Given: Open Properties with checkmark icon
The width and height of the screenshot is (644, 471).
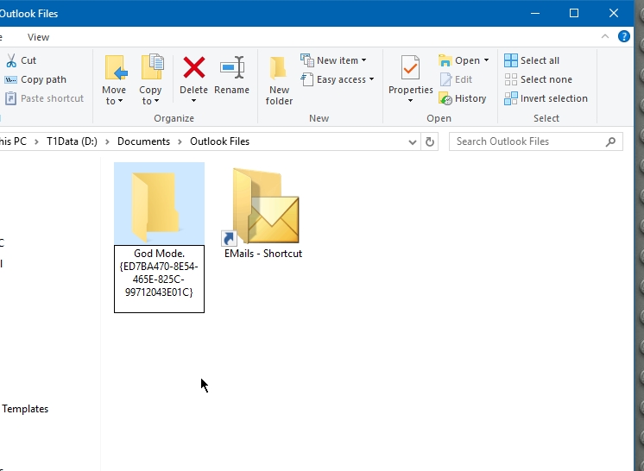Looking at the screenshot, I should tap(410, 68).
